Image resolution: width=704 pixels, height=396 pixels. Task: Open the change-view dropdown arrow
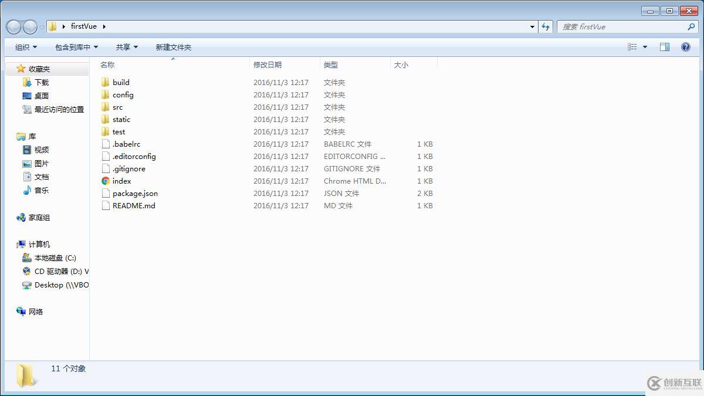[644, 46]
